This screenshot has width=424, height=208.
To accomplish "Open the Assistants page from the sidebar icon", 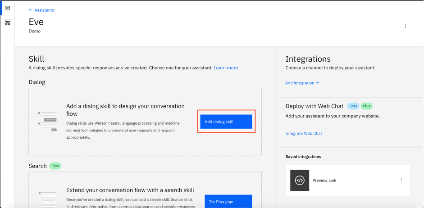I will pyautogui.click(x=7, y=9).
